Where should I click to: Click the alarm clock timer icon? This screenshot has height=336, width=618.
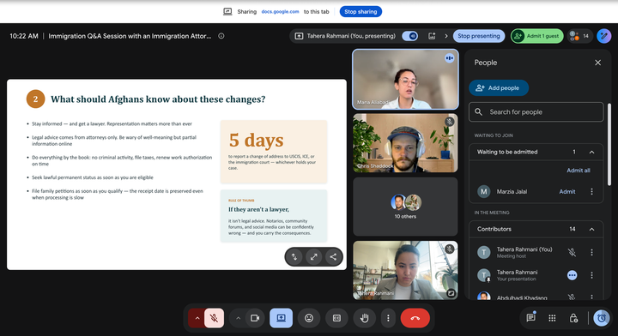point(602,318)
